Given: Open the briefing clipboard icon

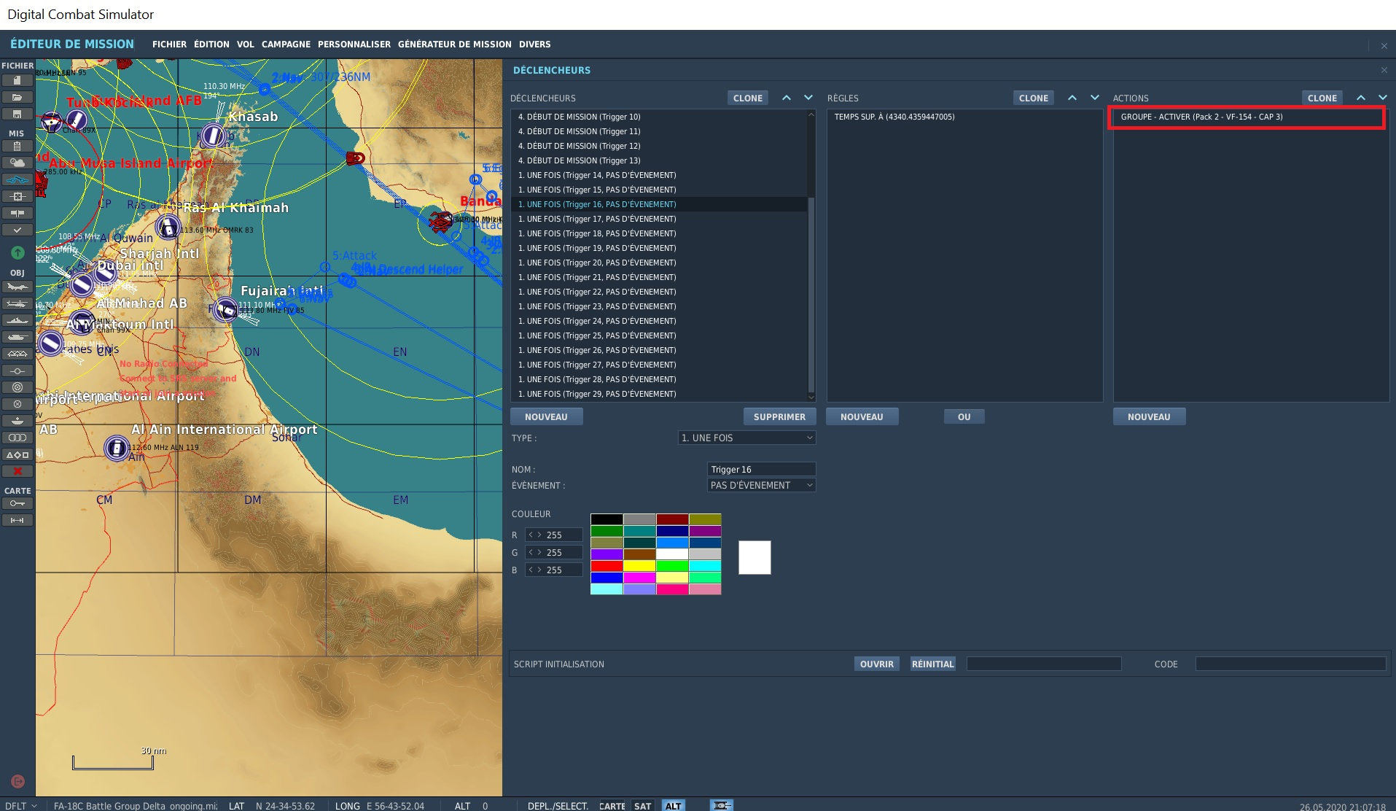Looking at the screenshot, I should pos(17,147).
